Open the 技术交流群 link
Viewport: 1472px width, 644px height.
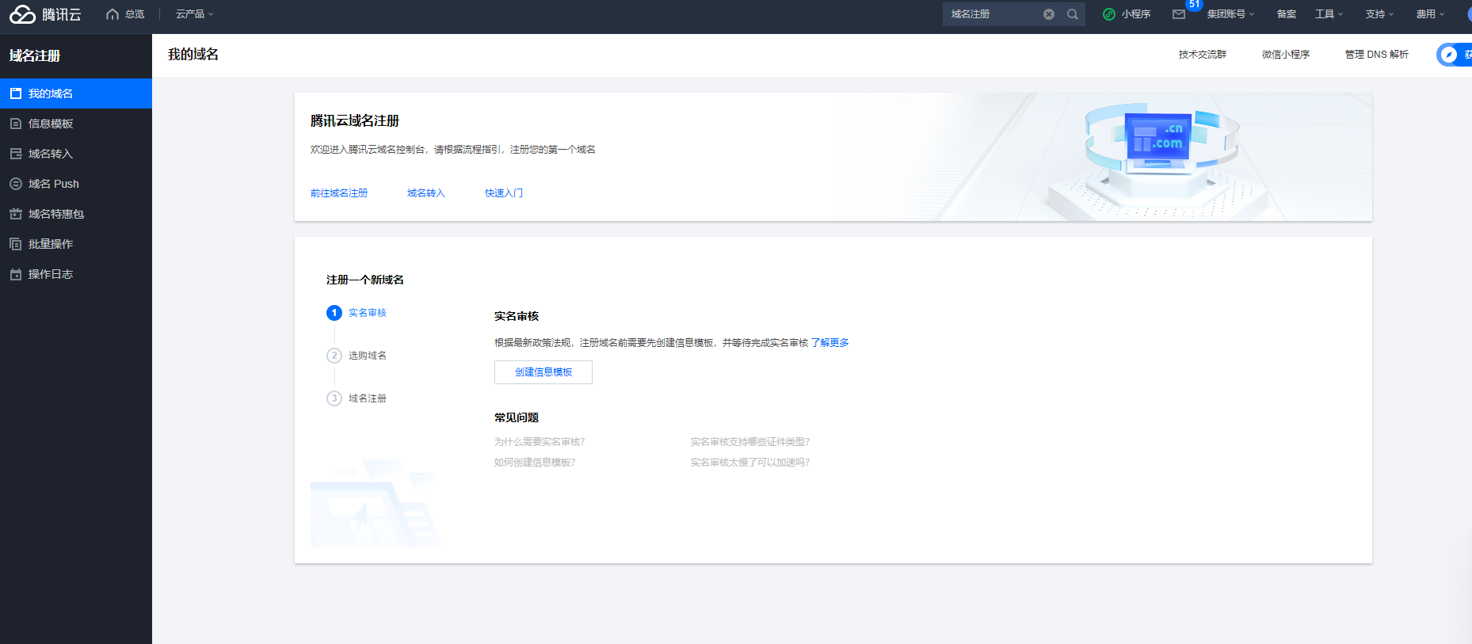(1203, 55)
